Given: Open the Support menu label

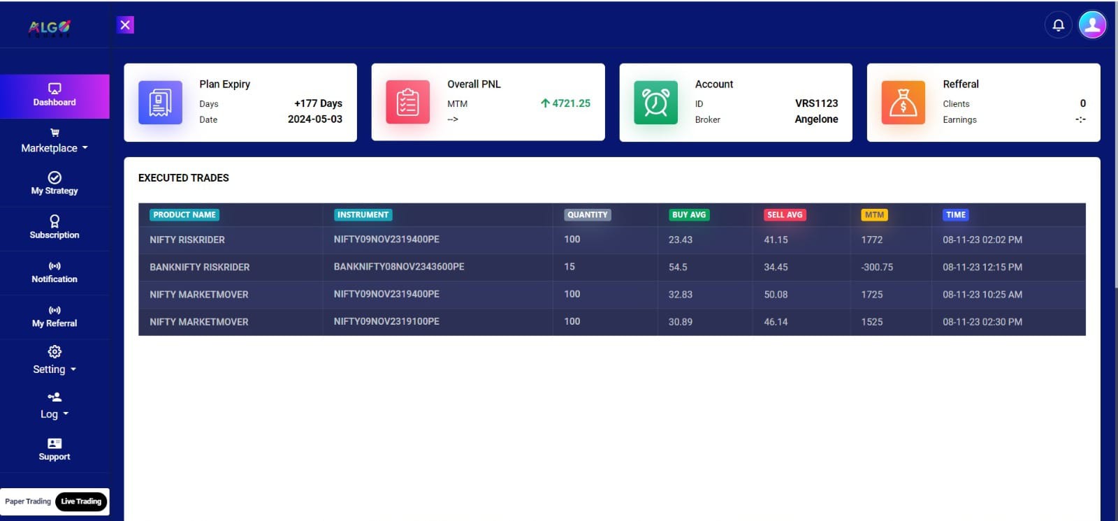Looking at the screenshot, I should click(55, 457).
